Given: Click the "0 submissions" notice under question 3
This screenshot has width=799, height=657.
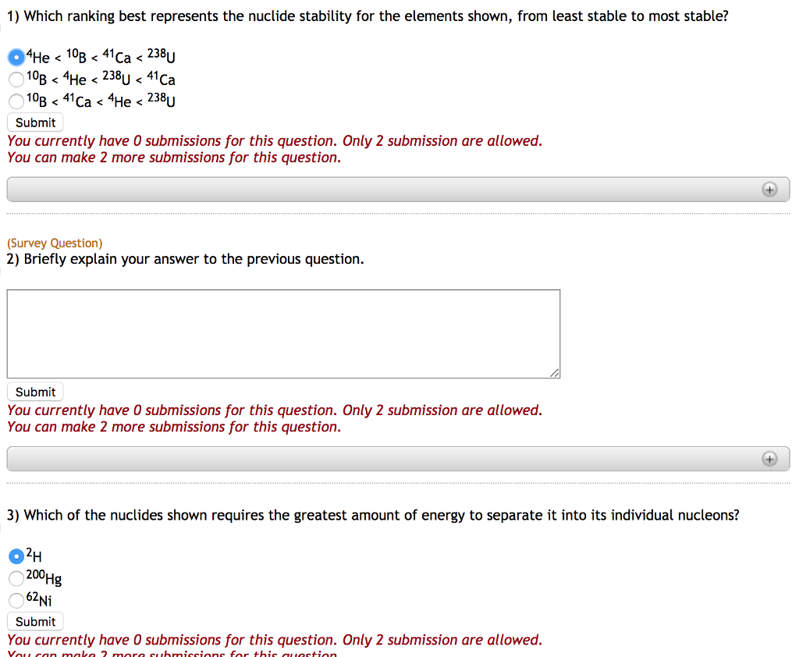Looking at the screenshot, I should tap(274, 640).
